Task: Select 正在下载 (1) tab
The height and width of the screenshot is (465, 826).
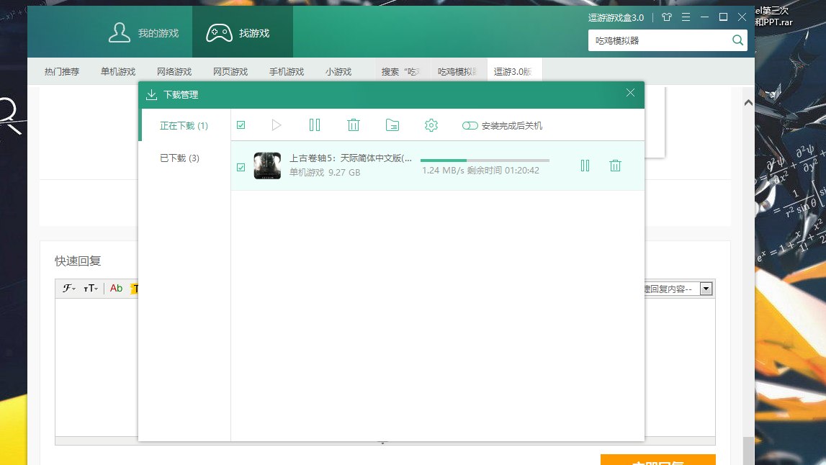Action: pos(184,125)
